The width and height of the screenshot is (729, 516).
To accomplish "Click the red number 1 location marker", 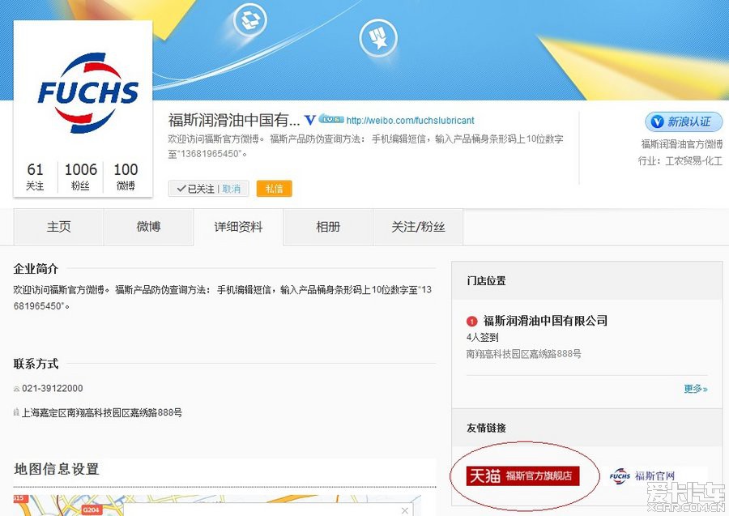I will tap(472, 322).
